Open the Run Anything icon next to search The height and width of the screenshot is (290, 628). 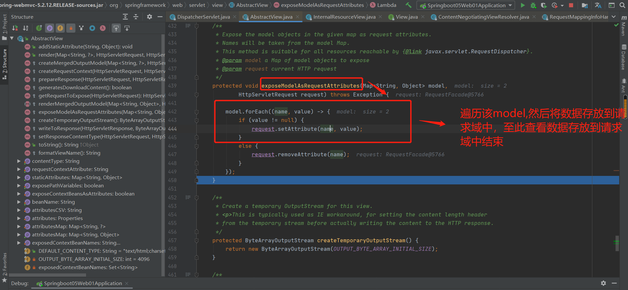pos(611,5)
